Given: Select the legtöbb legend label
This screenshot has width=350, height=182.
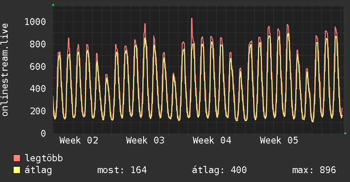Looking at the screenshot, I should tap(44, 159).
